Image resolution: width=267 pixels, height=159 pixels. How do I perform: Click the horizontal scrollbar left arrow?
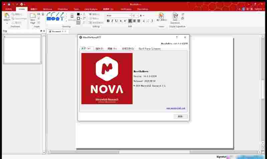pyautogui.click(x=49, y=152)
